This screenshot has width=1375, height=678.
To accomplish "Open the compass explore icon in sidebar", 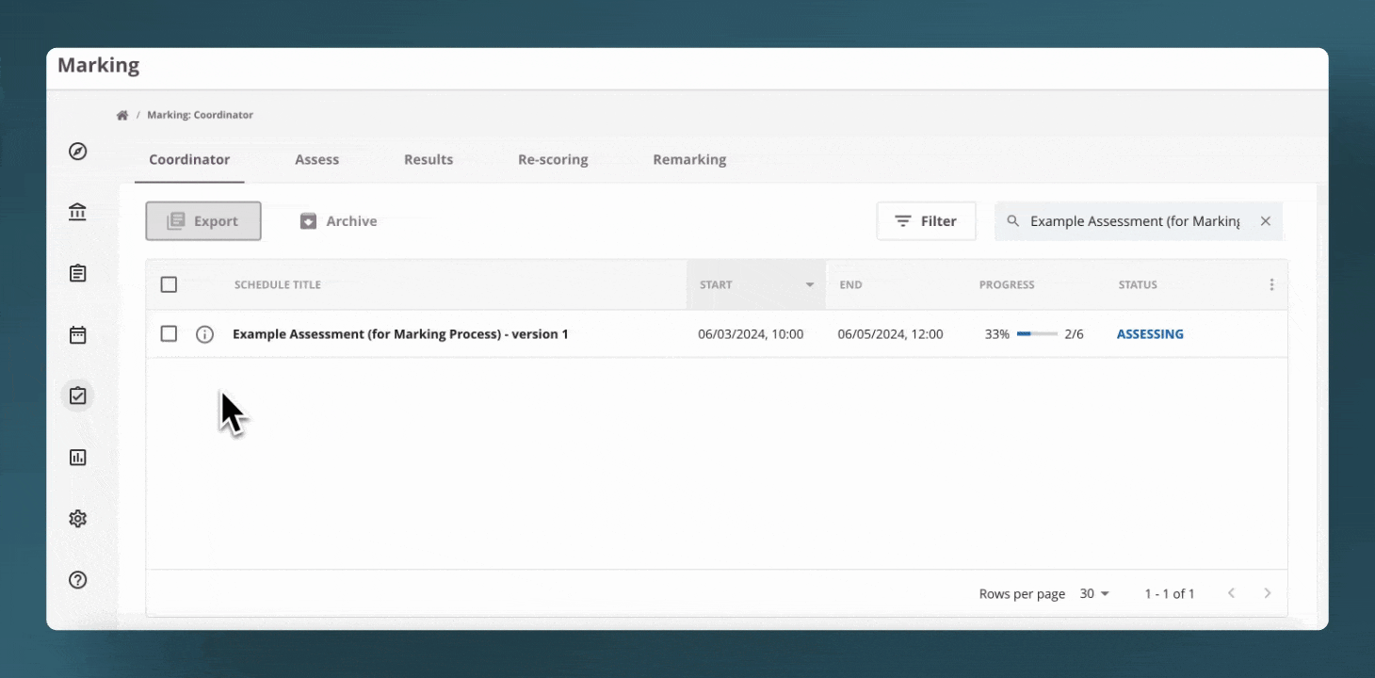I will [x=78, y=151].
